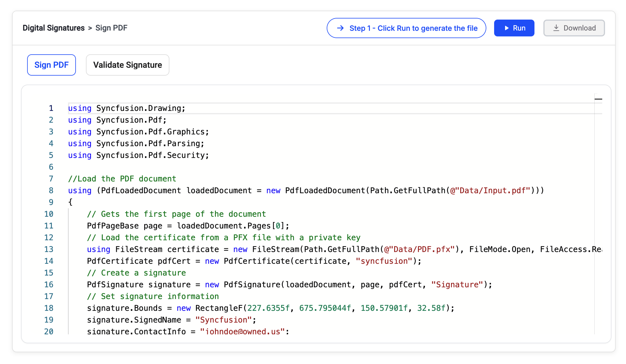626x364 pixels.
Task: Click 'using Syncfusion.Pdf;' code line
Action: point(117,120)
